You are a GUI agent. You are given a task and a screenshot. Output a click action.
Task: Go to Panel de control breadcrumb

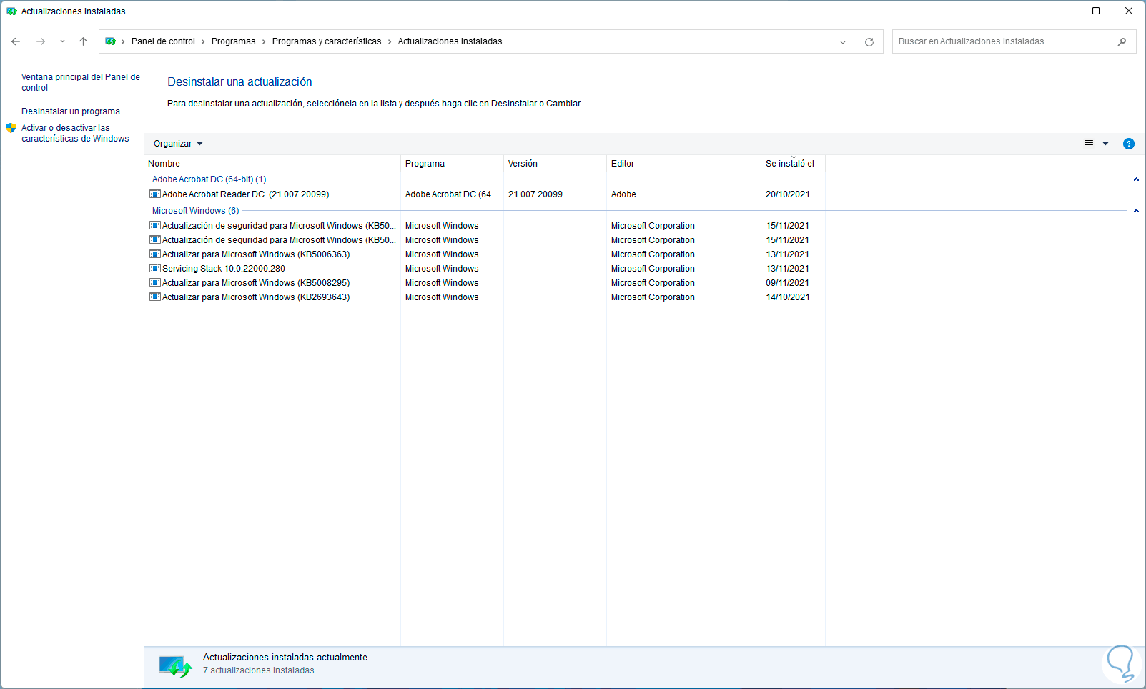click(x=163, y=41)
